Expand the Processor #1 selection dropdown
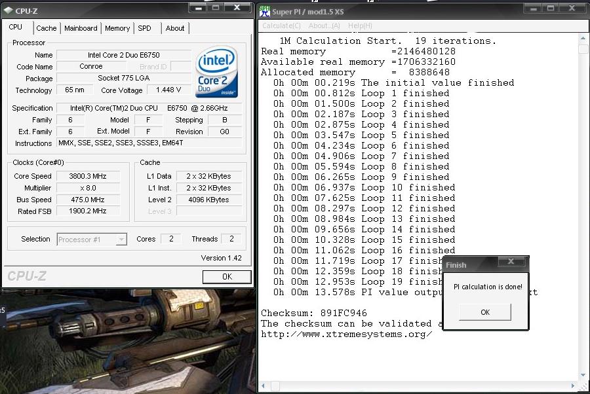Screen dimensions: 590x394 click(121, 240)
